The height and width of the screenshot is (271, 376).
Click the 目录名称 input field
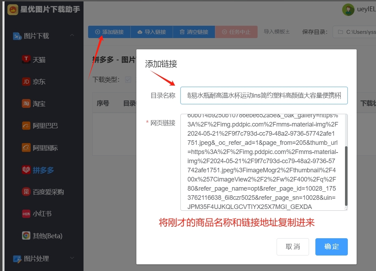point(264,96)
